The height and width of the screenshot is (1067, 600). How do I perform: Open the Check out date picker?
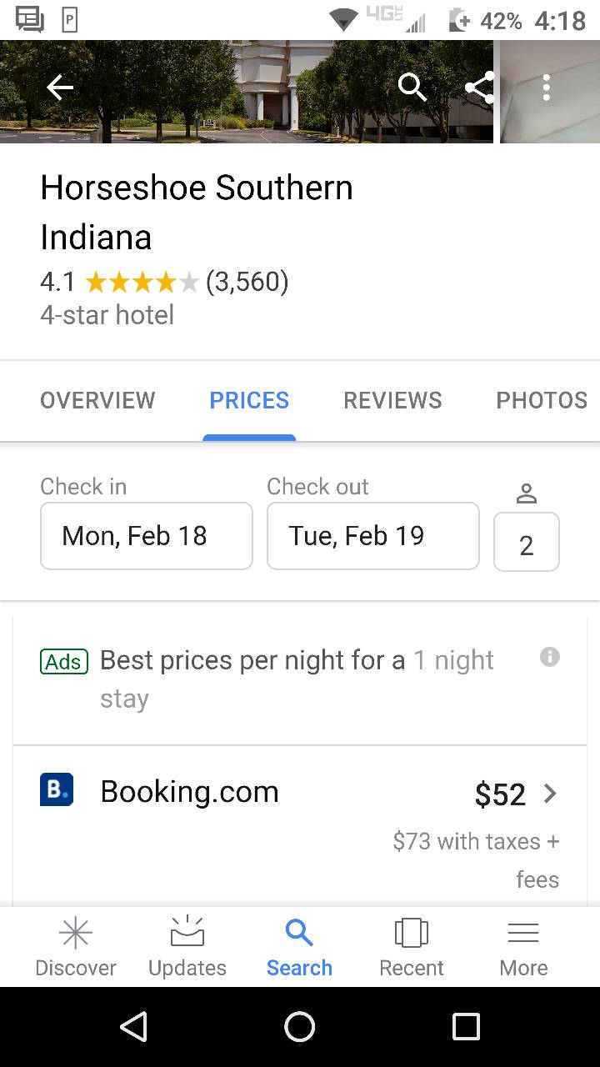click(372, 536)
